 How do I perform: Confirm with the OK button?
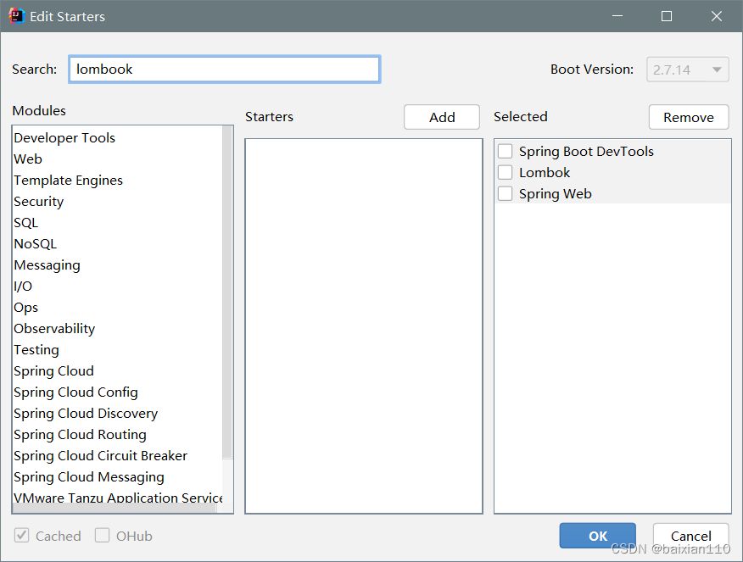[x=597, y=536]
